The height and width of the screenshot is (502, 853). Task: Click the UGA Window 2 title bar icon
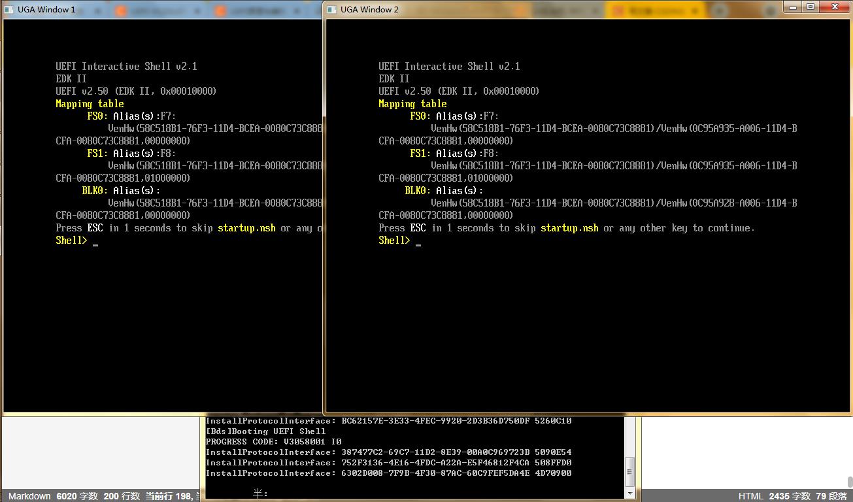[331, 9]
